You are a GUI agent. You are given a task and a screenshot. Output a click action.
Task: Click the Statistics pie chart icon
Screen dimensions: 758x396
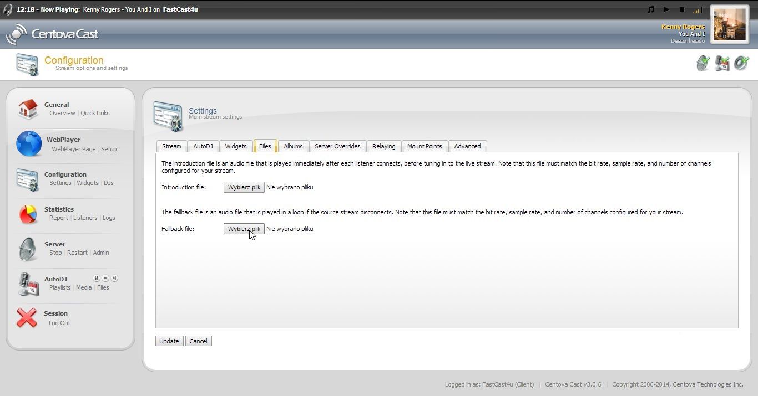[28, 214]
